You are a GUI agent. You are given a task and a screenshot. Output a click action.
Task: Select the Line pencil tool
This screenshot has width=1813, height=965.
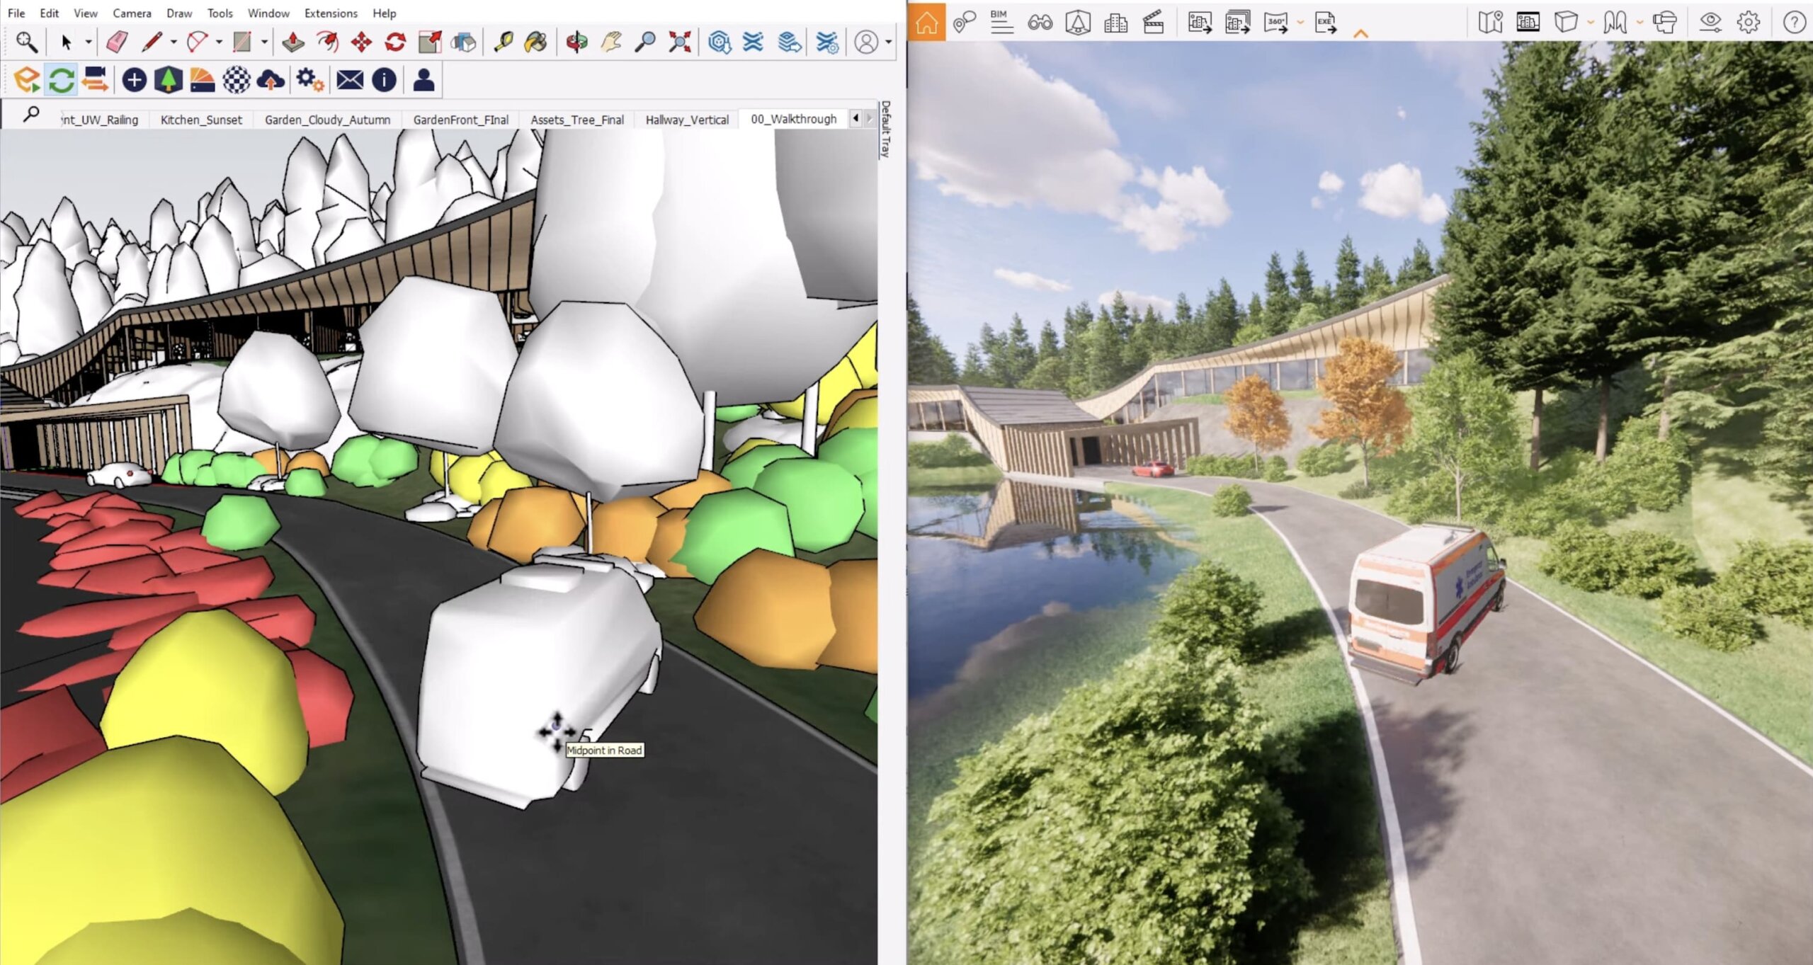[x=151, y=42]
